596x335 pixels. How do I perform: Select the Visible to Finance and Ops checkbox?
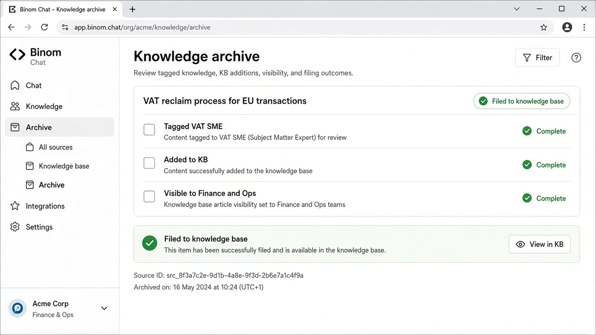pyautogui.click(x=149, y=197)
